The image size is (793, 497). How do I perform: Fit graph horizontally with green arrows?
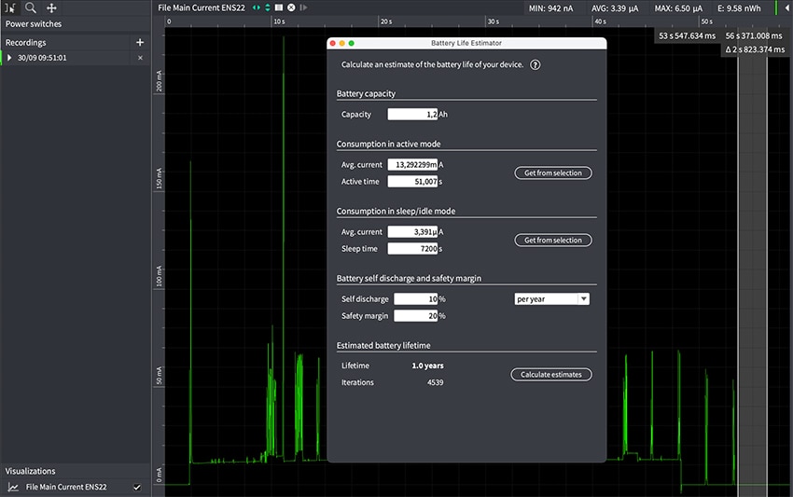tap(257, 7)
